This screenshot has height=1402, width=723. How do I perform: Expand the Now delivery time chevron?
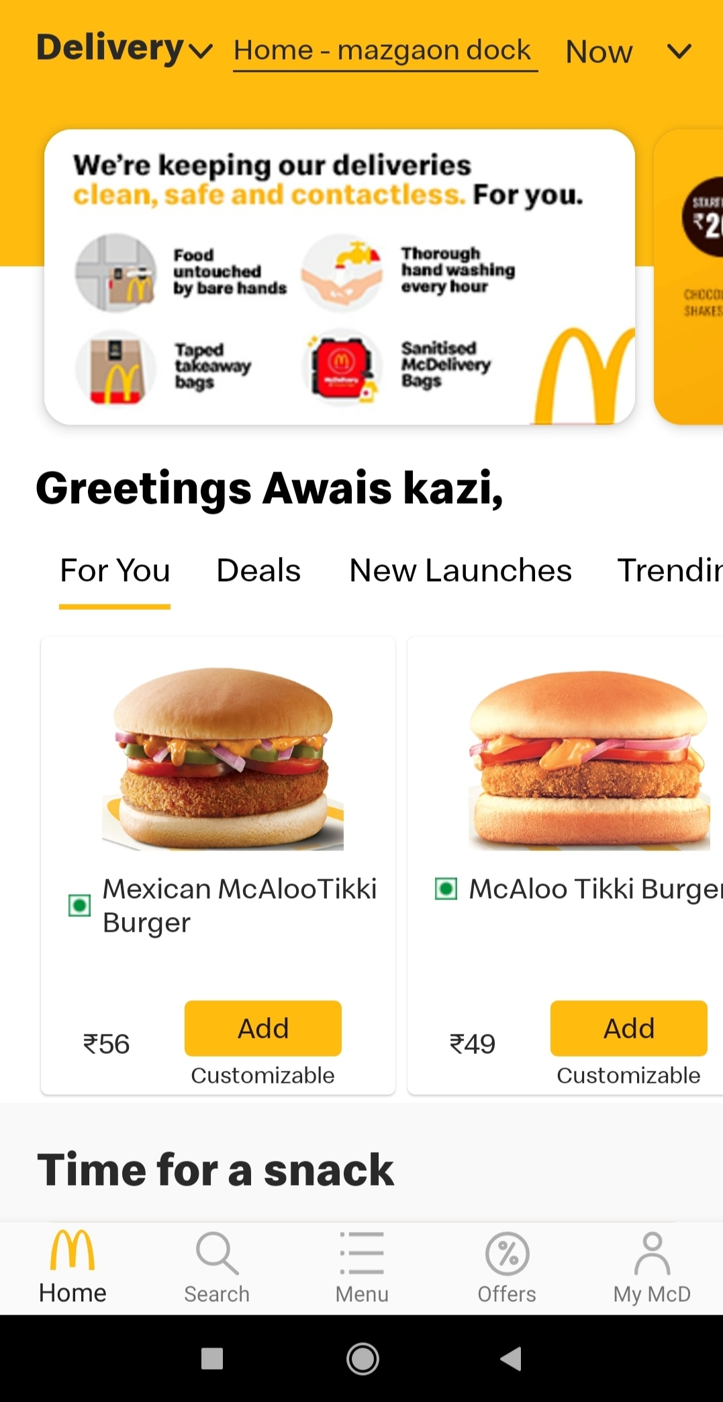pyautogui.click(x=679, y=51)
